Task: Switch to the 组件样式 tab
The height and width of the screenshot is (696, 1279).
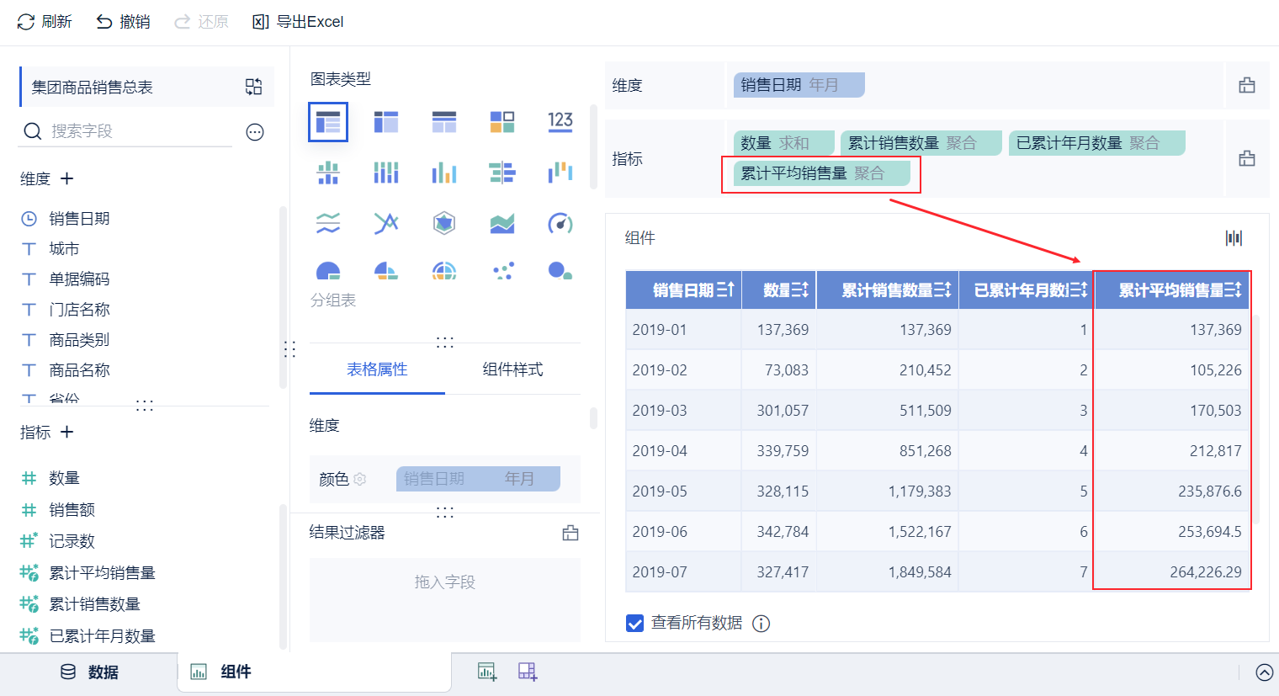Action: [x=512, y=369]
